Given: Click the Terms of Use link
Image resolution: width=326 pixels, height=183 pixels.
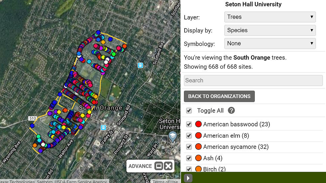Looking at the screenshot, I should coord(165,181).
